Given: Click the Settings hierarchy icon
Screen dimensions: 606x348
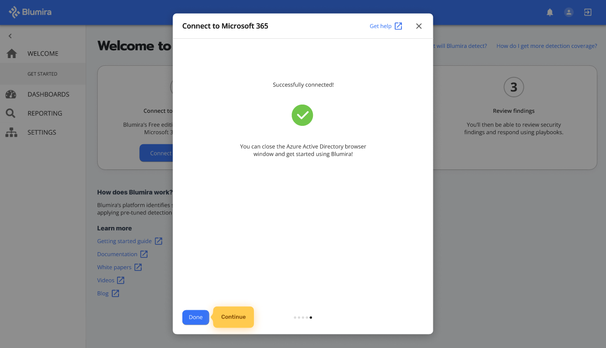Looking at the screenshot, I should (11, 132).
